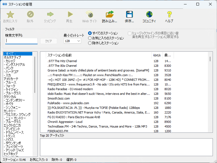Click the 再生 play icon

coord(70,14)
